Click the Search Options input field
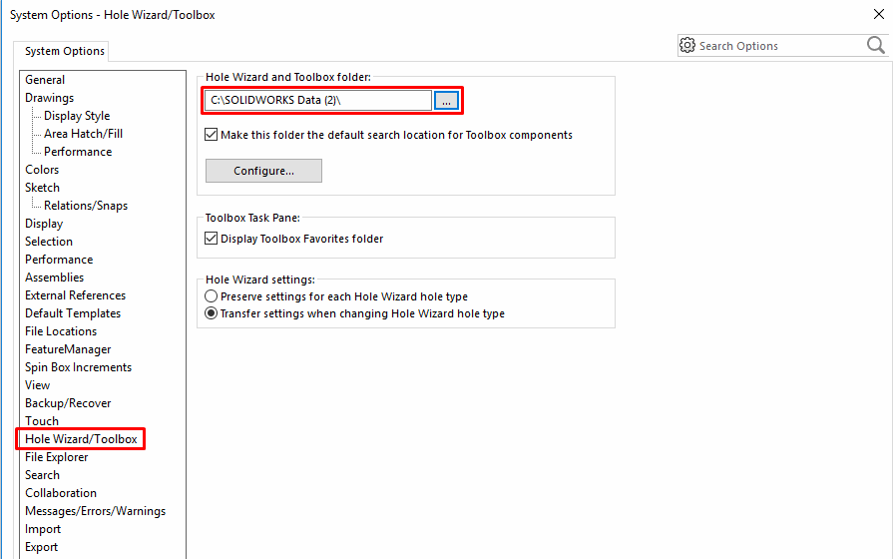Image resolution: width=893 pixels, height=559 pixels. pos(780,46)
